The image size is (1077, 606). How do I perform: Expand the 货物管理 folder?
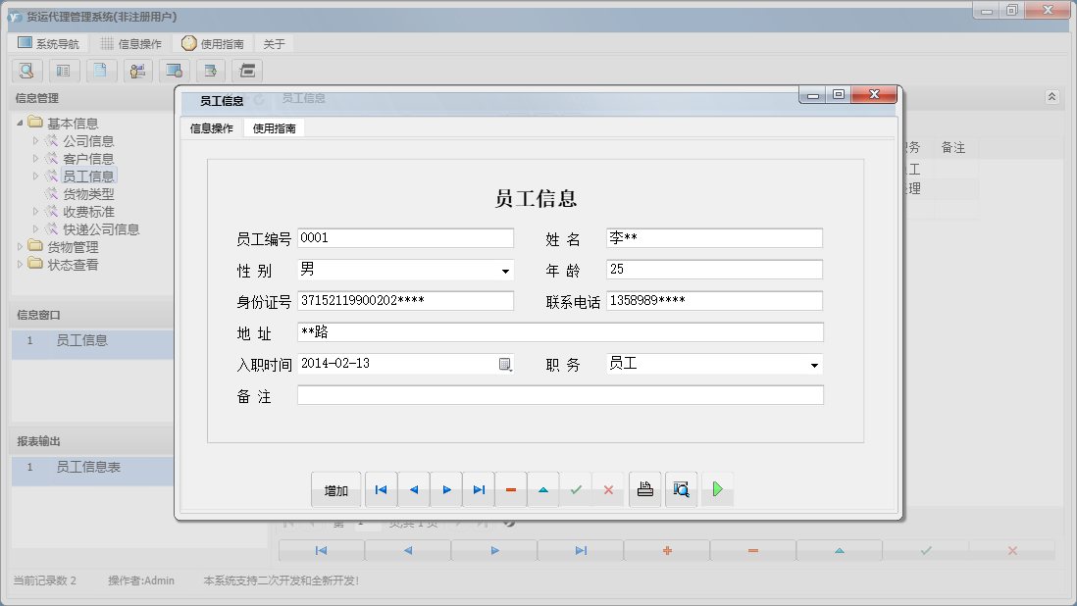[x=20, y=246]
